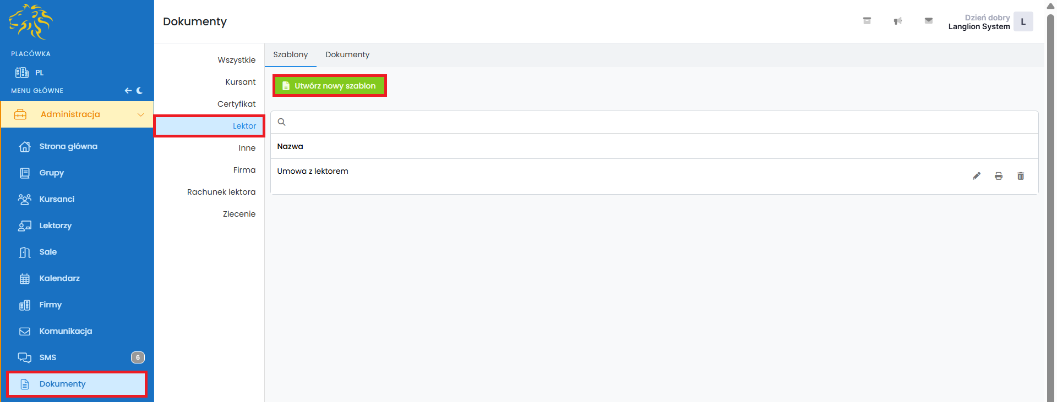Open the user profile avatar L
1057x402 pixels.
[1023, 22]
